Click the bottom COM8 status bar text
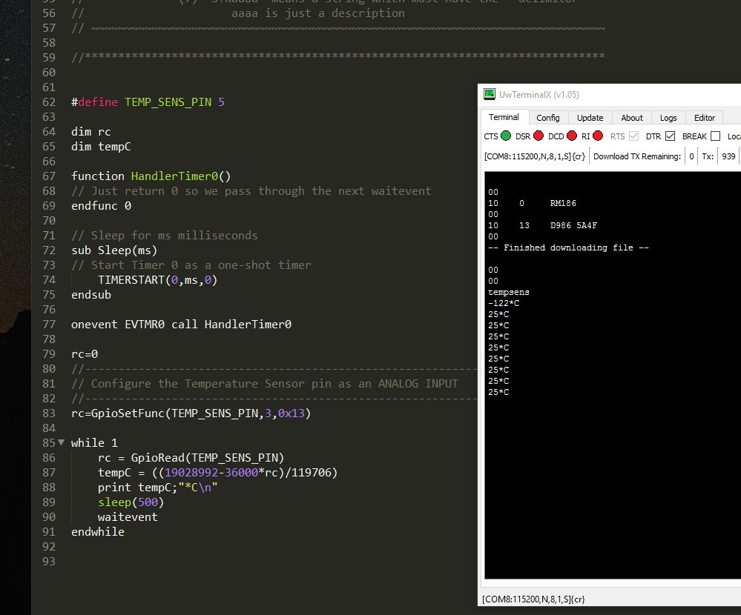Image resolution: width=741 pixels, height=615 pixels. [533, 599]
